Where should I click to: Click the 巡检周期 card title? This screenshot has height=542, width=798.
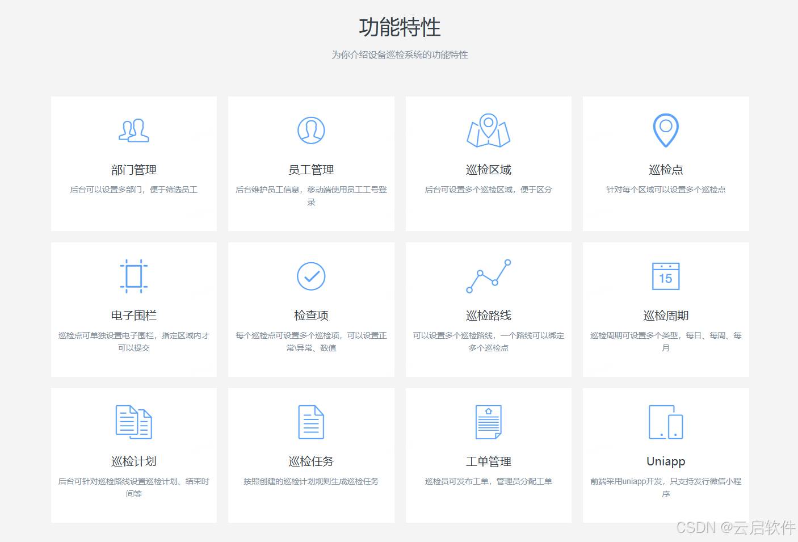point(666,316)
